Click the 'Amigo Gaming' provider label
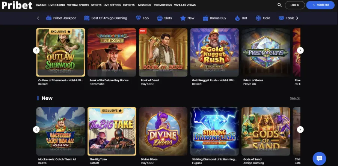Image resolution: width=338 pixels, height=166 pixels. [253, 163]
